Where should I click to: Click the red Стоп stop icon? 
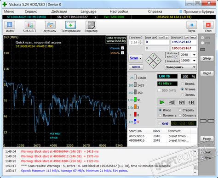[208, 25]
